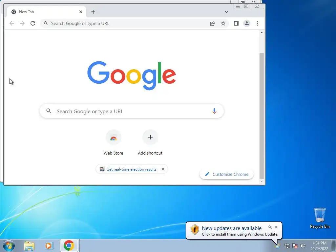Image resolution: width=336 pixels, height=252 pixels.
Task: Click the address bar magnifier icon
Action: 46,23
